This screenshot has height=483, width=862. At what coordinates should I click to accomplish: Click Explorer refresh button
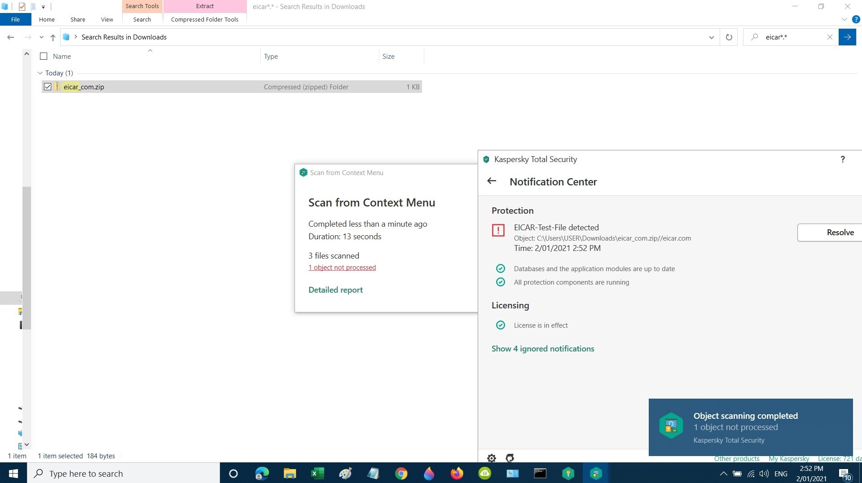click(x=729, y=37)
